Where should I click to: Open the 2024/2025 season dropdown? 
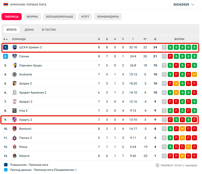184,5
